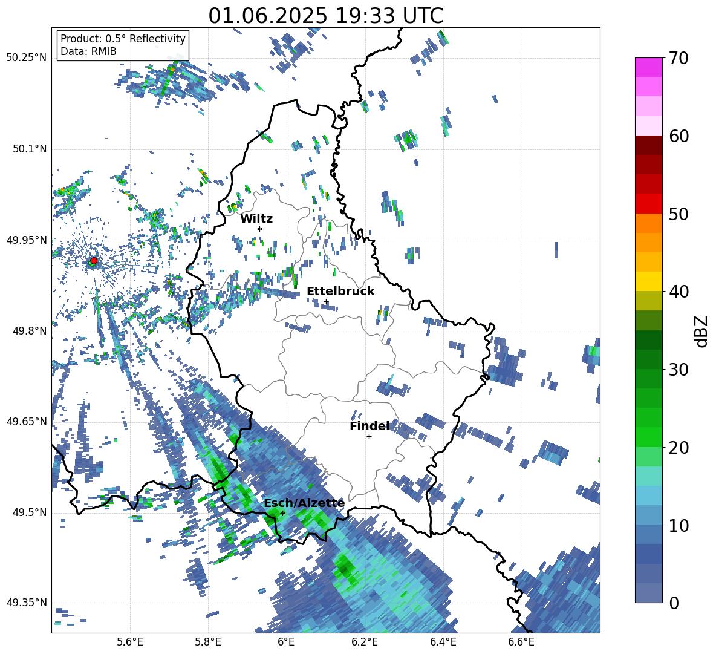Click the 6°E longitude label
Viewport: 716px width, 654px height.
pyautogui.click(x=286, y=642)
